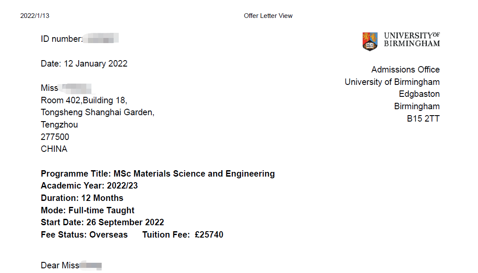Click the Start Date: 26 September 2022 line
The height and width of the screenshot is (273, 478).
pos(103,222)
